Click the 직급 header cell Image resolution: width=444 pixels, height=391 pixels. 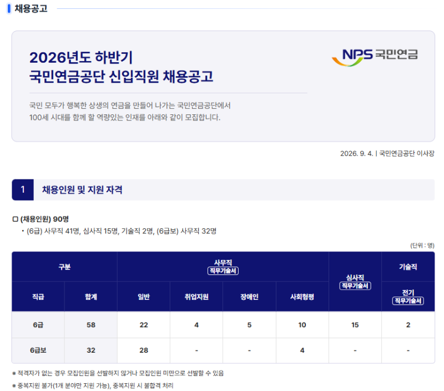[x=38, y=297]
